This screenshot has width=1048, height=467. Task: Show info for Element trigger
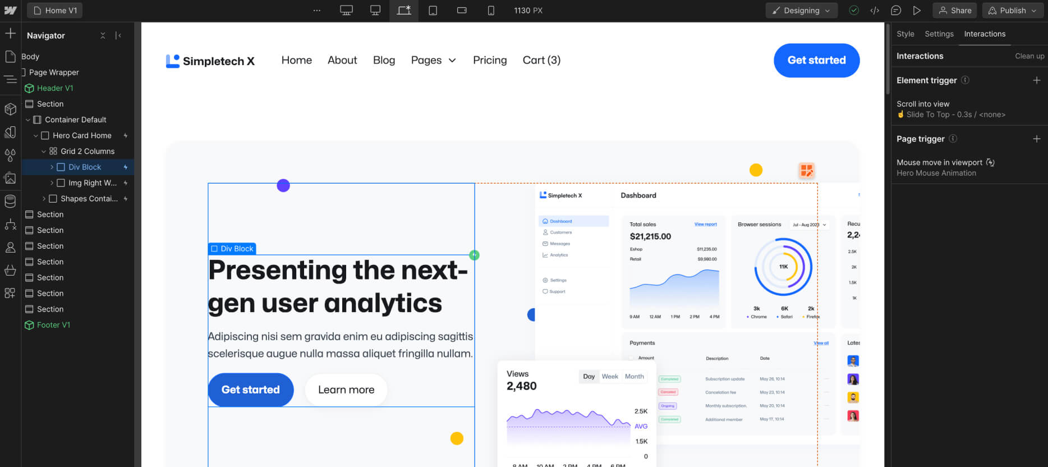pos(965,80)
